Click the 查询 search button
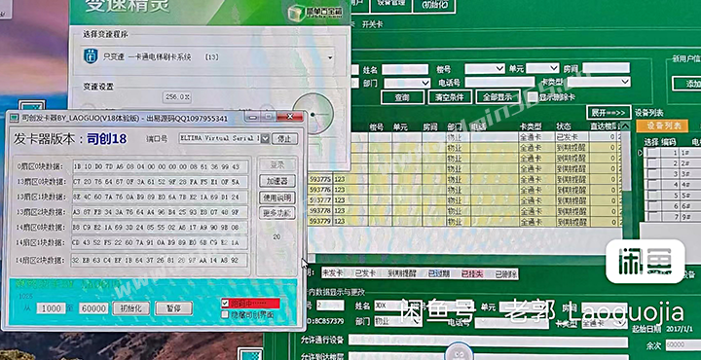Viewport: 701px width, 360px height. tap(402, 97)
